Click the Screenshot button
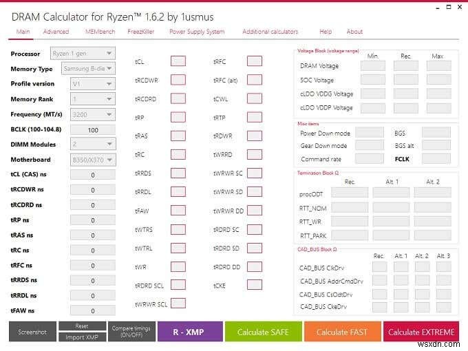 coord(32,332)
